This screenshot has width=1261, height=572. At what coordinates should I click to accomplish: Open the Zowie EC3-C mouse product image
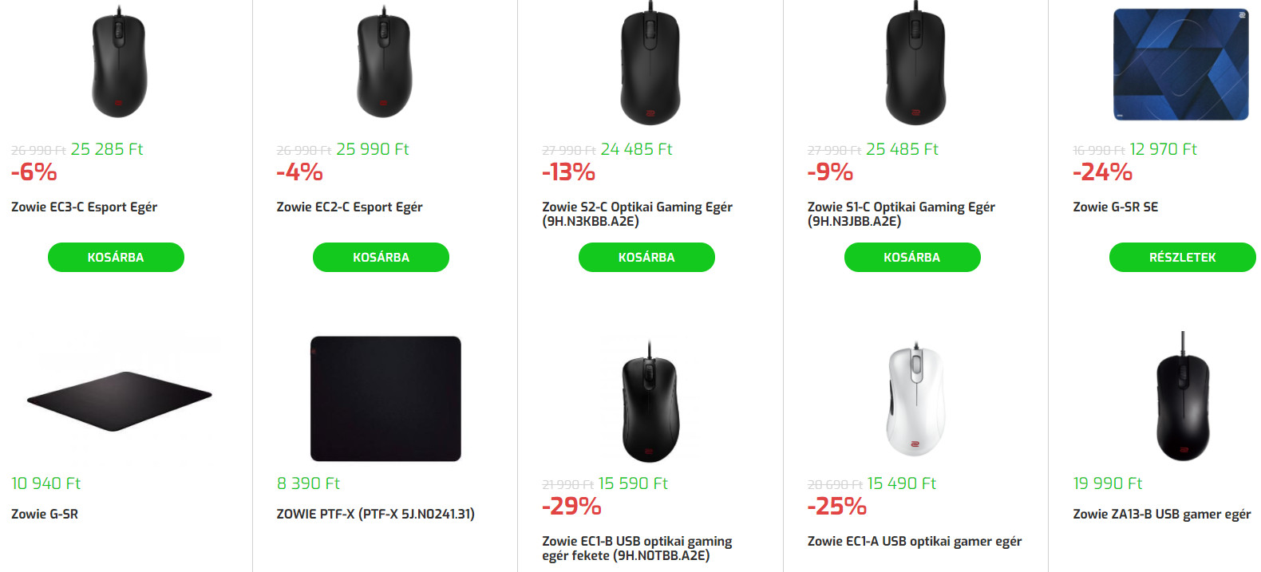pos(119,65)
